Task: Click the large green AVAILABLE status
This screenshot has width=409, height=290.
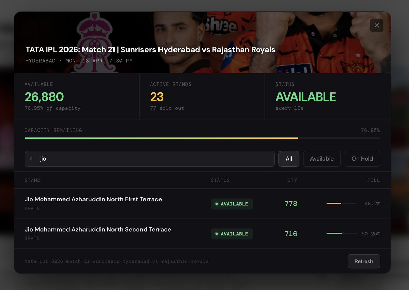Action: click(x=306, y=97)
